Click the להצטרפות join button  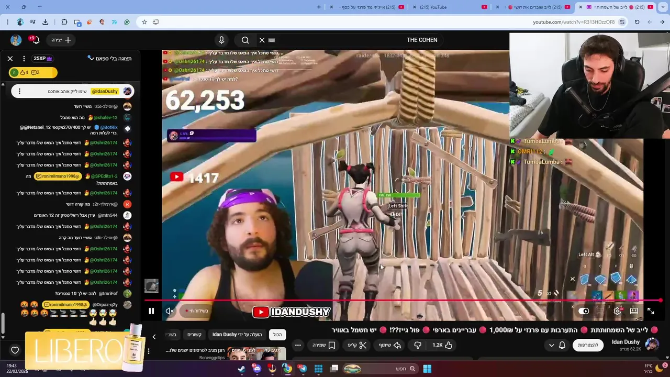coord(588,345)
